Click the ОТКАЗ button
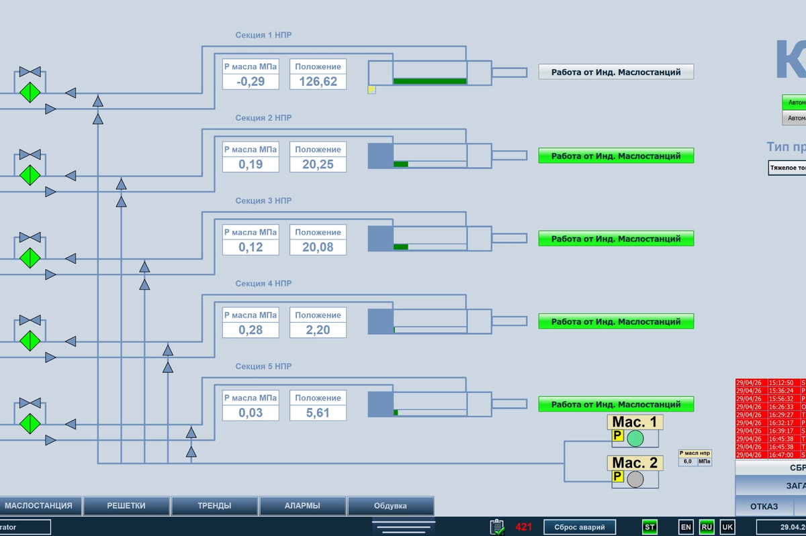The image size is (806, 536). 764,506
